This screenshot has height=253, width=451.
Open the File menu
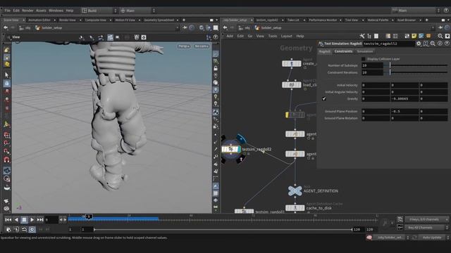[8, 11]
